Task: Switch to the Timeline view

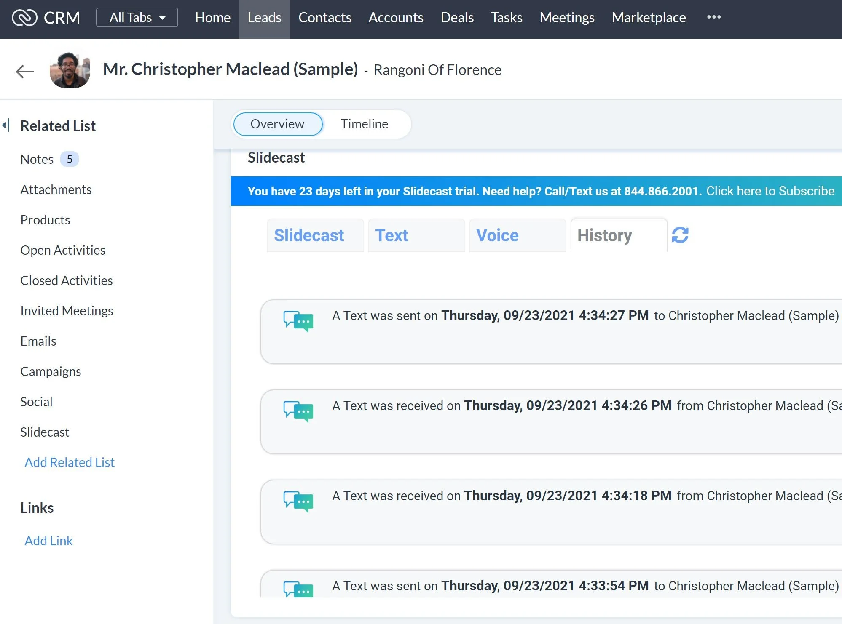Action: click(x=364, y=124)
